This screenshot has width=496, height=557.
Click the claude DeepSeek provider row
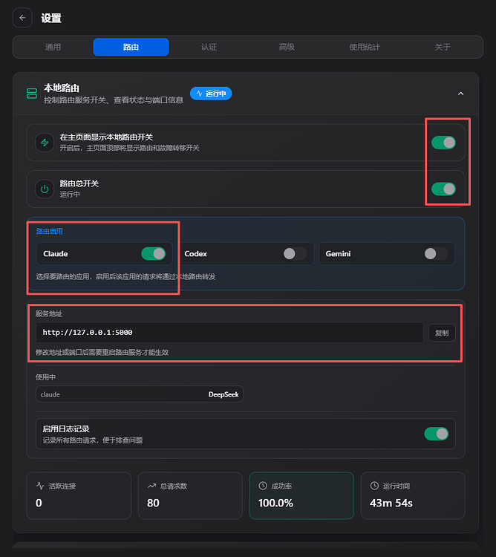[140, 394]
